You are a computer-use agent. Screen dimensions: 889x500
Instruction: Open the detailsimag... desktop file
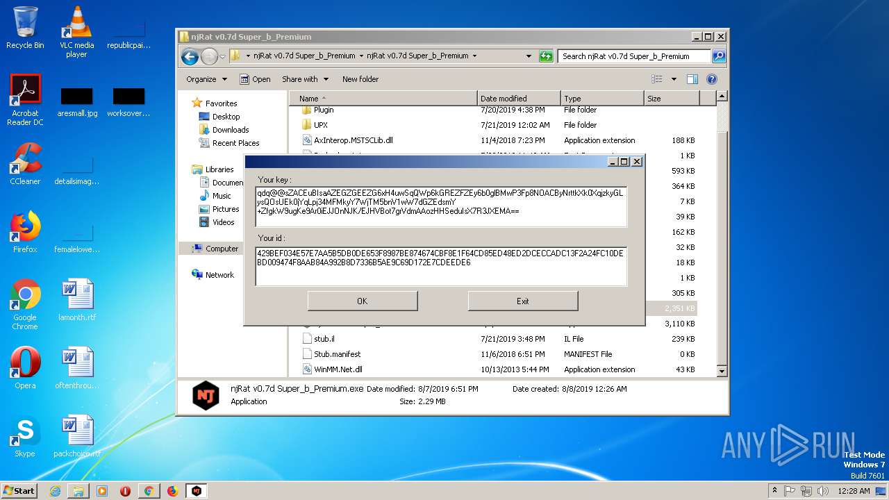point(76,169)
